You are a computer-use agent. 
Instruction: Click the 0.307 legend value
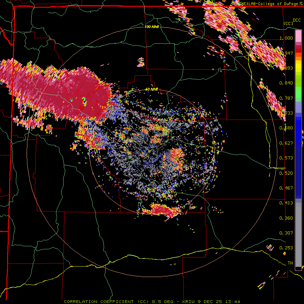[x=286, y=233]
